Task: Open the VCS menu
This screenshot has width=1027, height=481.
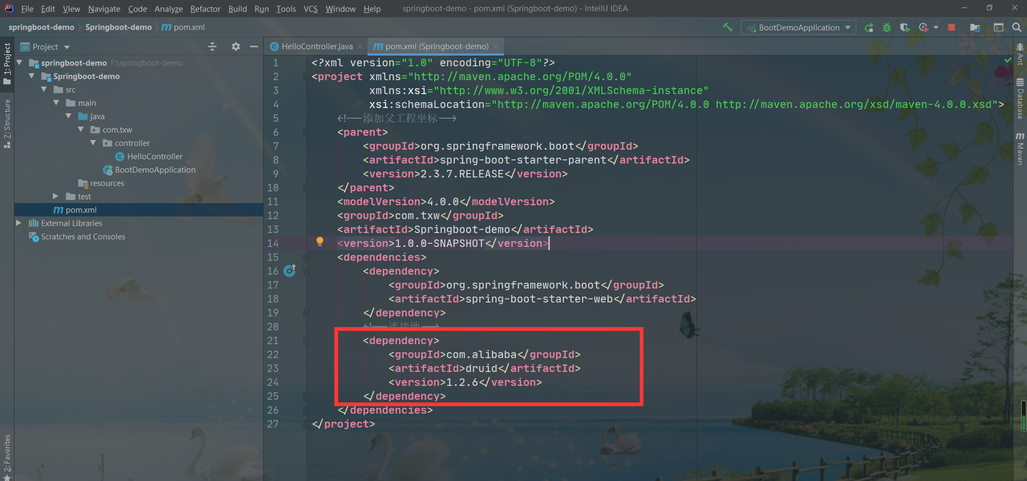Action: click(311, 9)
